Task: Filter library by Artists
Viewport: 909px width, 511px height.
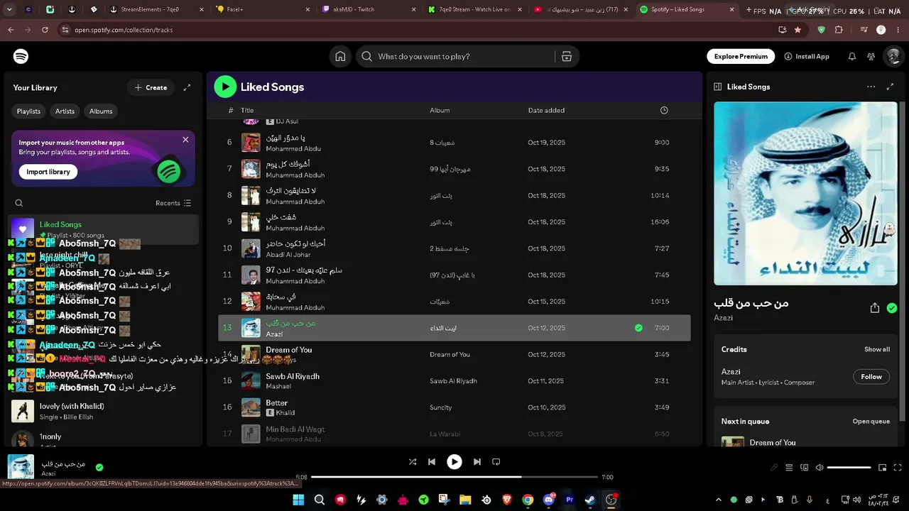Action: [65, 111]
